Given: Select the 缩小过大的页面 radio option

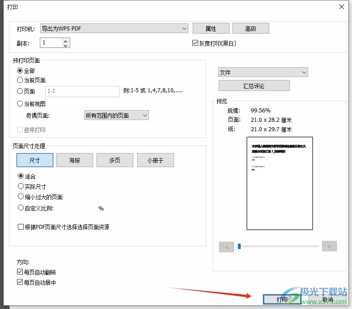Looking at the screenshot, I should 21,197.
